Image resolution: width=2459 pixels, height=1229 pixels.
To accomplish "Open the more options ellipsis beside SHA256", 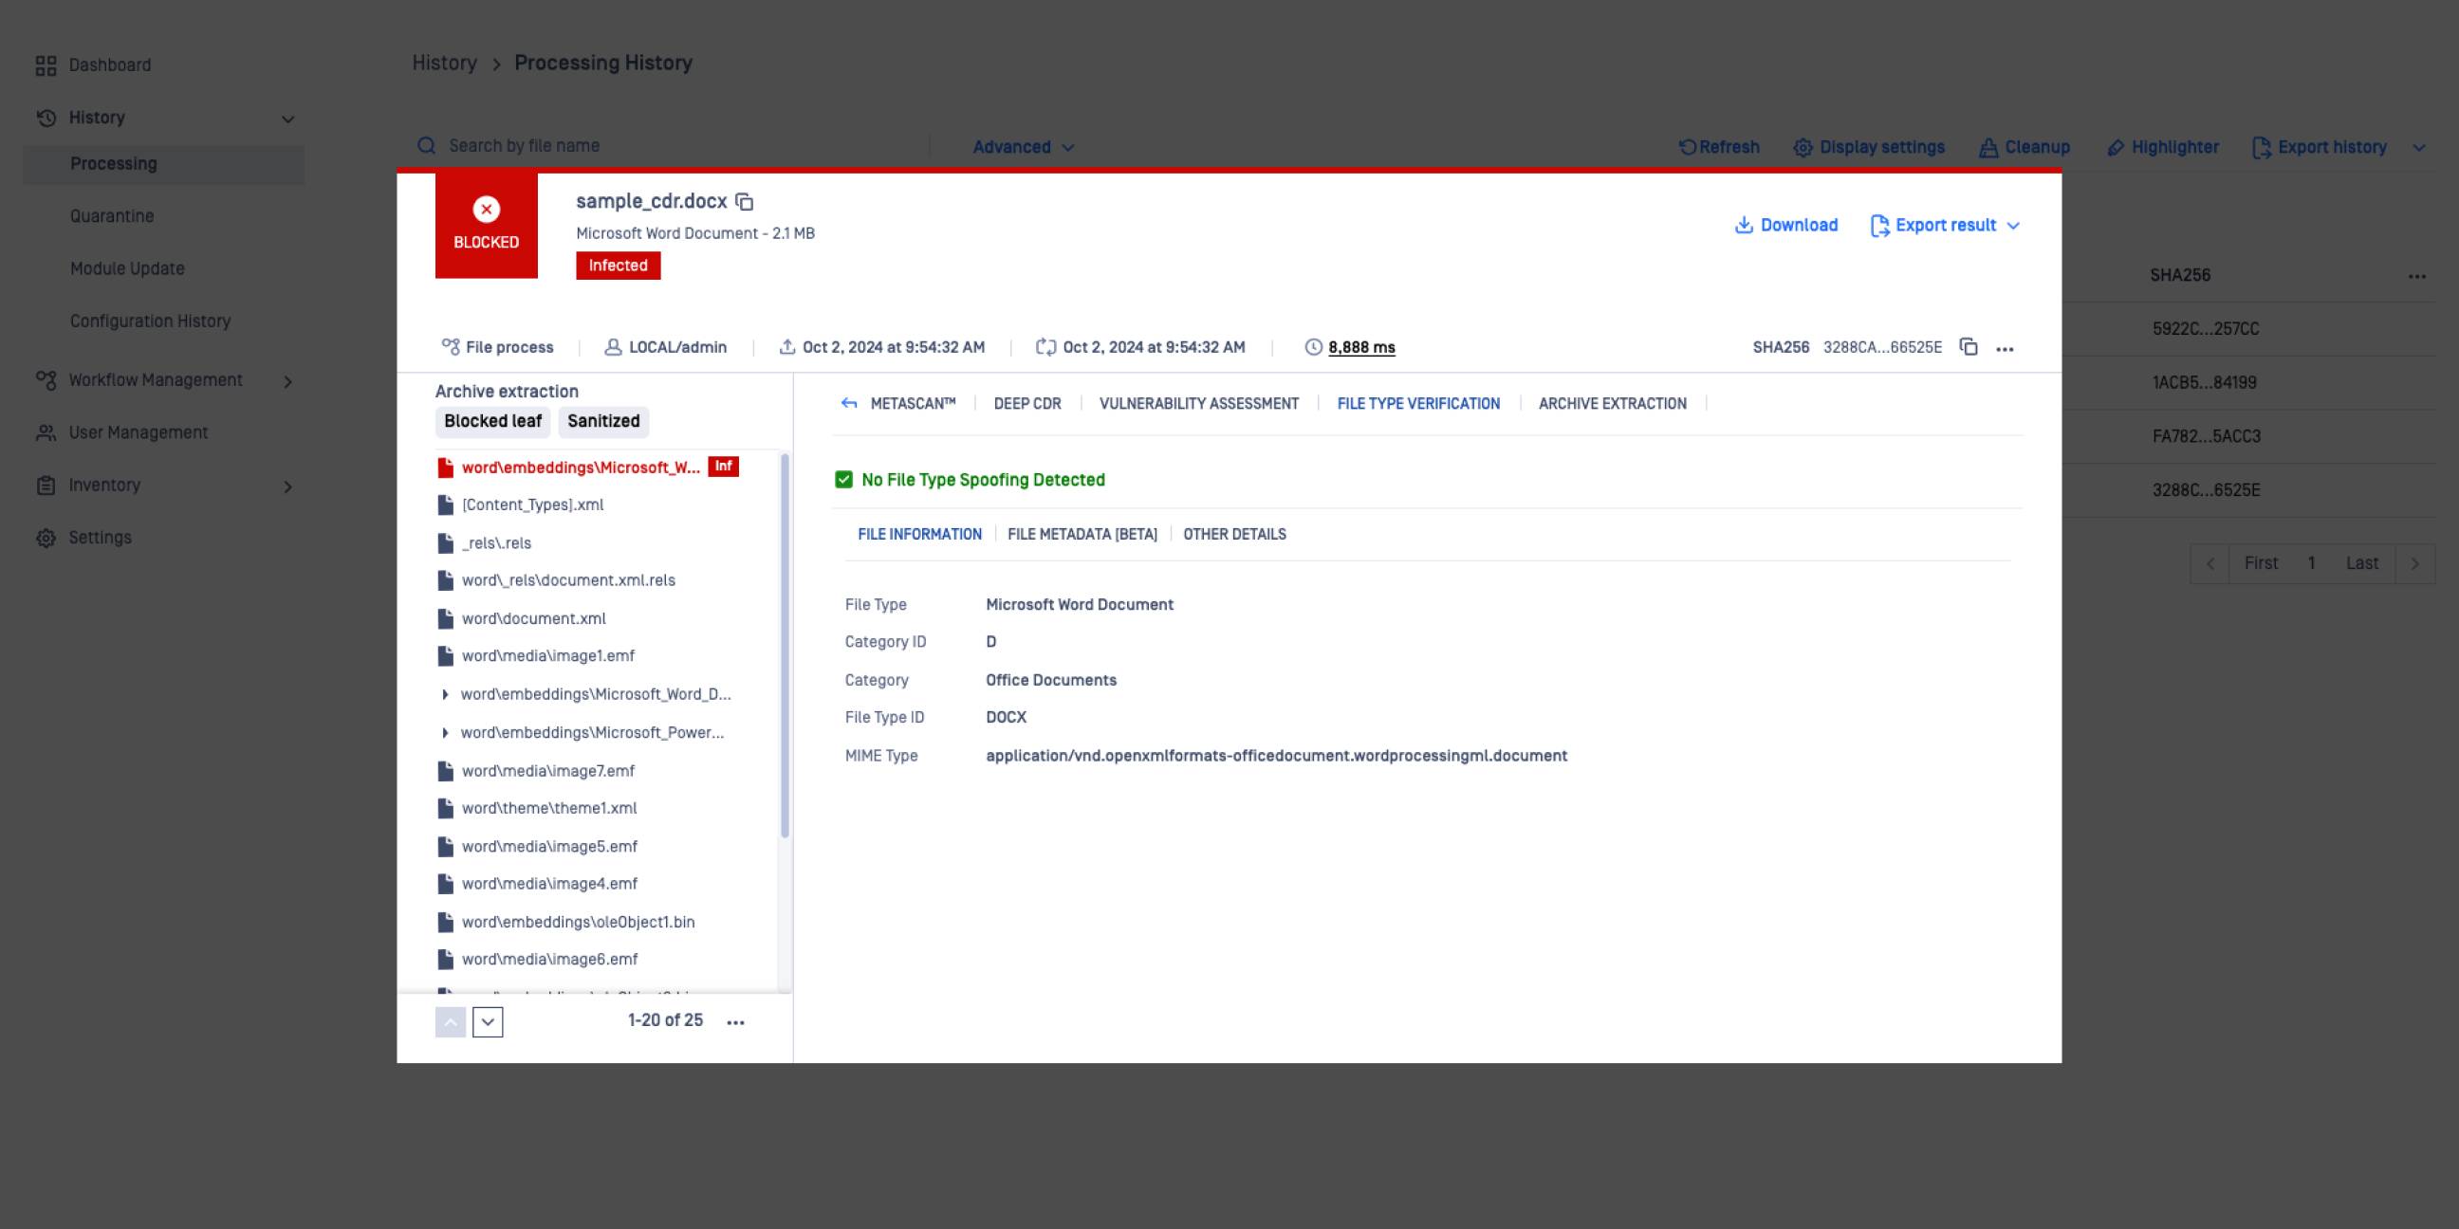I will tap(2005, 349).
